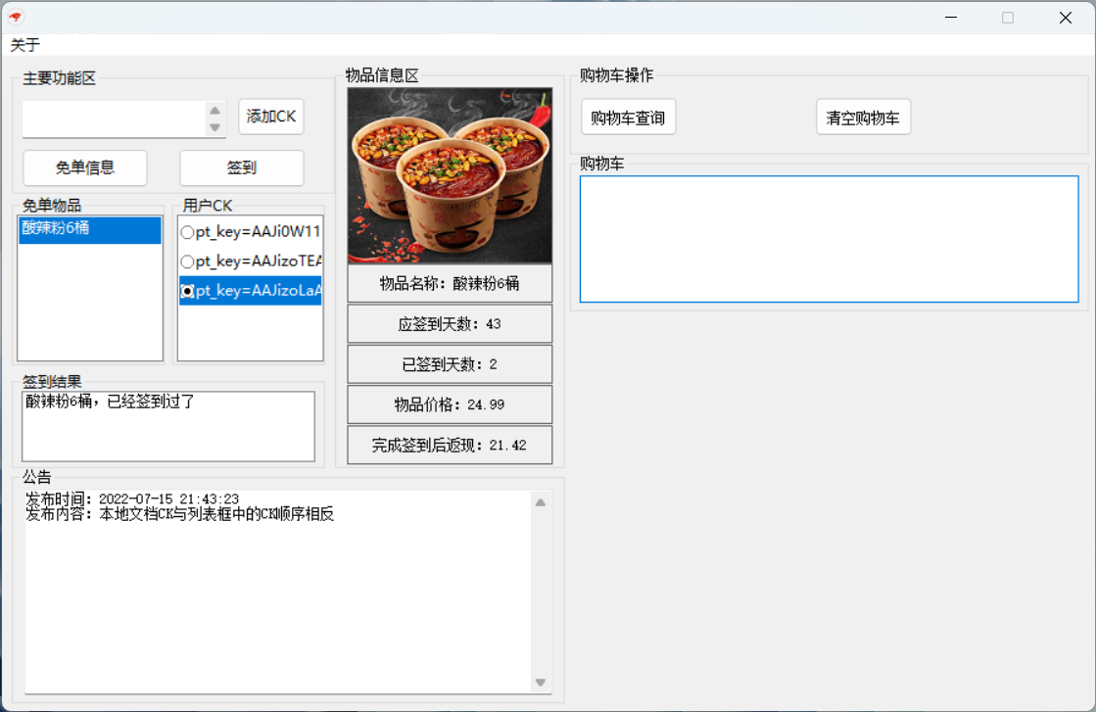The width and height of the screenshot is (1096, 712).
Task: Select the pt_key=AAJizoTEA radio option
Action: tap(187, 261)
